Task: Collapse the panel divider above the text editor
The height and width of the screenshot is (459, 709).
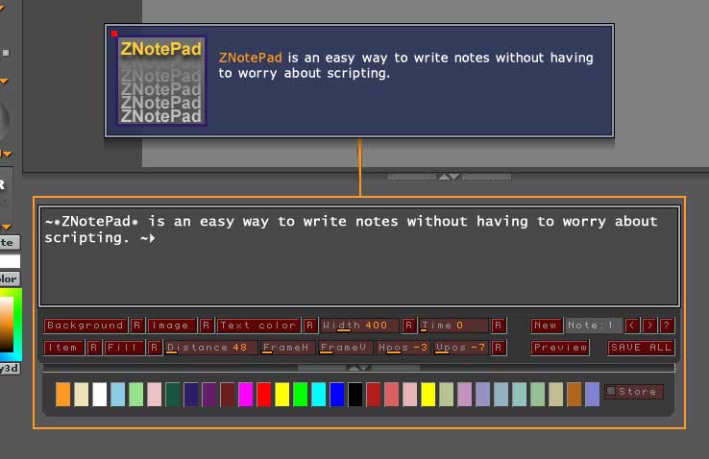Action: [449, 177]
